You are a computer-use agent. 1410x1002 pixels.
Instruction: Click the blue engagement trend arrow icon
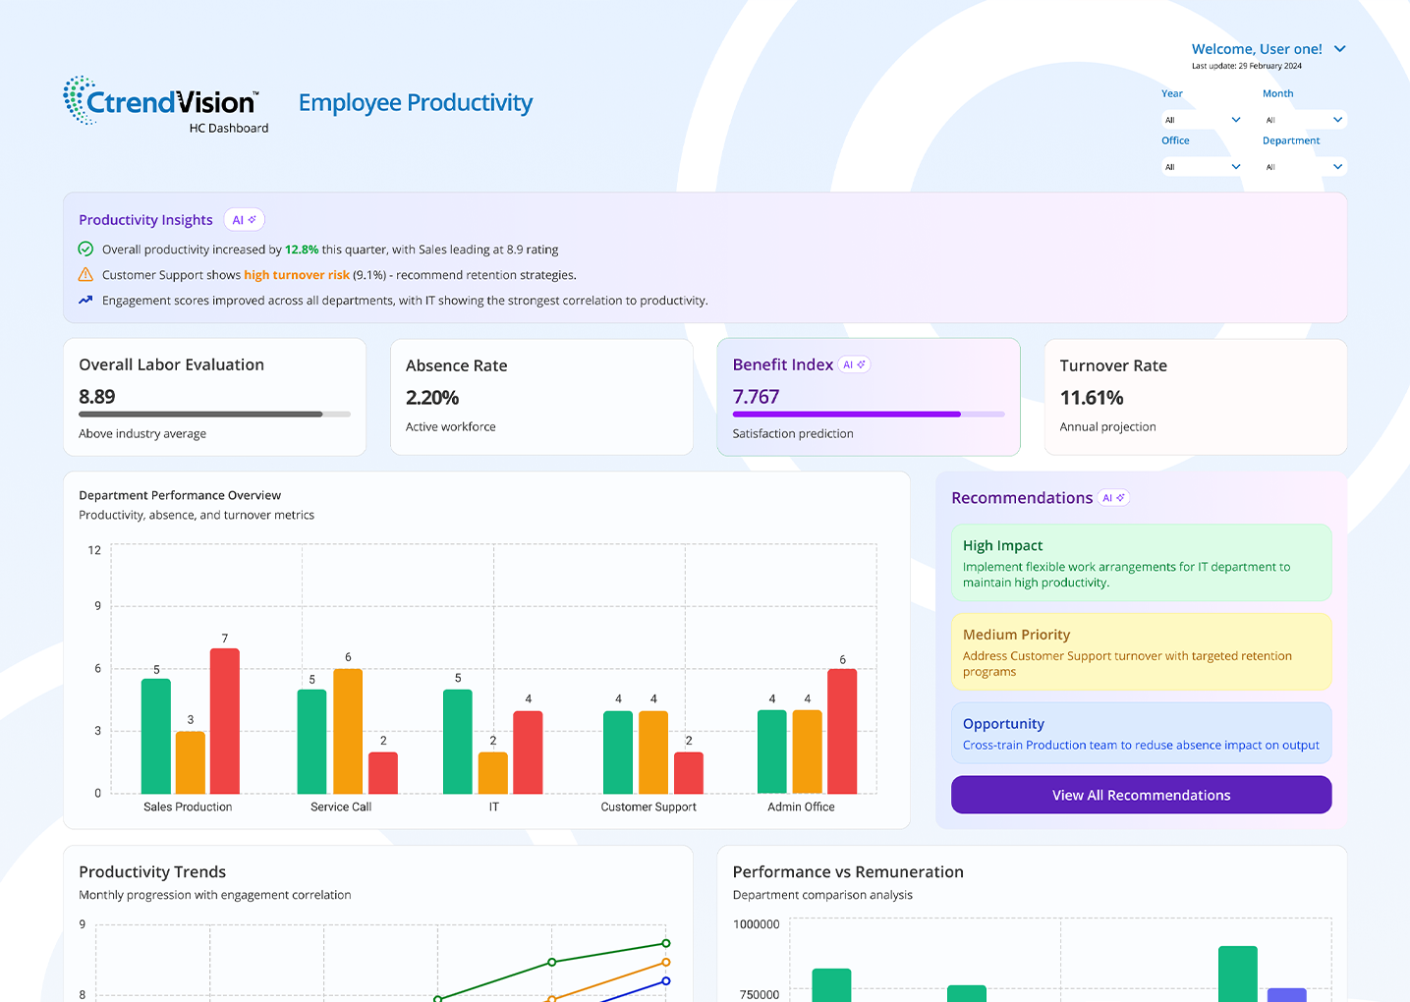85,301
